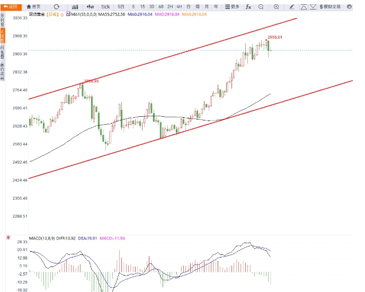Screen dimensions: 365x292
Task: Select the 4H period
Action: coord(179,7)
